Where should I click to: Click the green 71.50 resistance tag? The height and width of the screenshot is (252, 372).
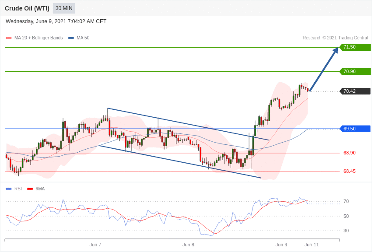coord(355,47)
